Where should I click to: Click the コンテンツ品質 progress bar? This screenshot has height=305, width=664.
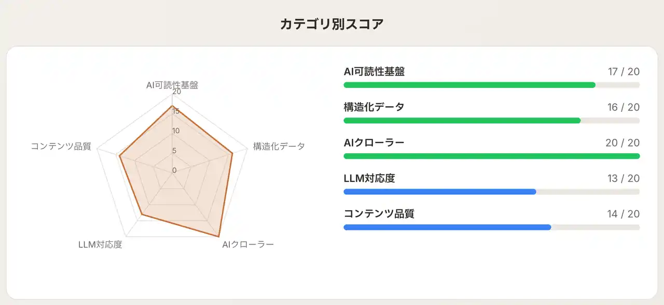click(x=491, y=227)
